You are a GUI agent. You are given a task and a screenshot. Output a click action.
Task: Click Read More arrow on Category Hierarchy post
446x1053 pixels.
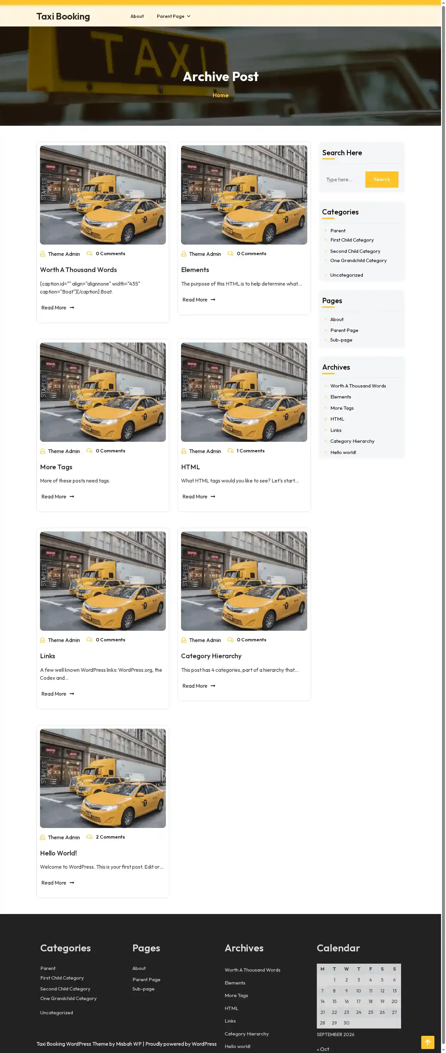tap(213, 686)
